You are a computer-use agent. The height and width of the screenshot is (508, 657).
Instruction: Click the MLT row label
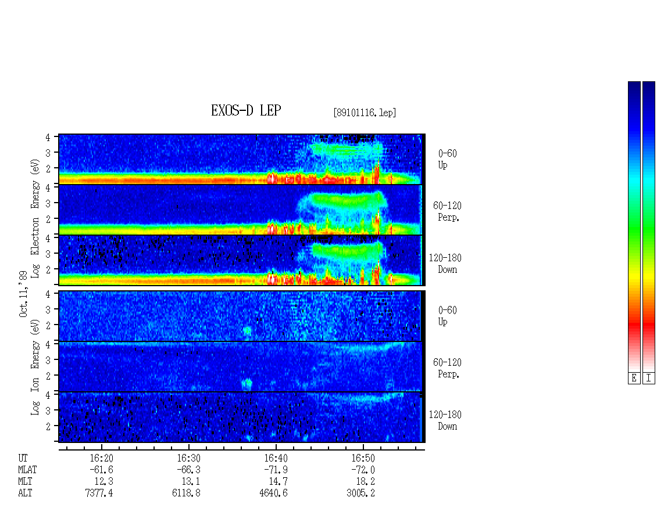pos(25,482)
